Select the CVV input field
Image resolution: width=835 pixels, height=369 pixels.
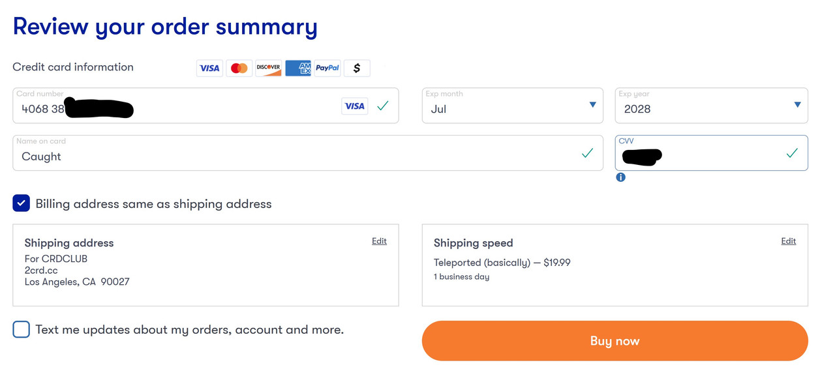point(711,153)
